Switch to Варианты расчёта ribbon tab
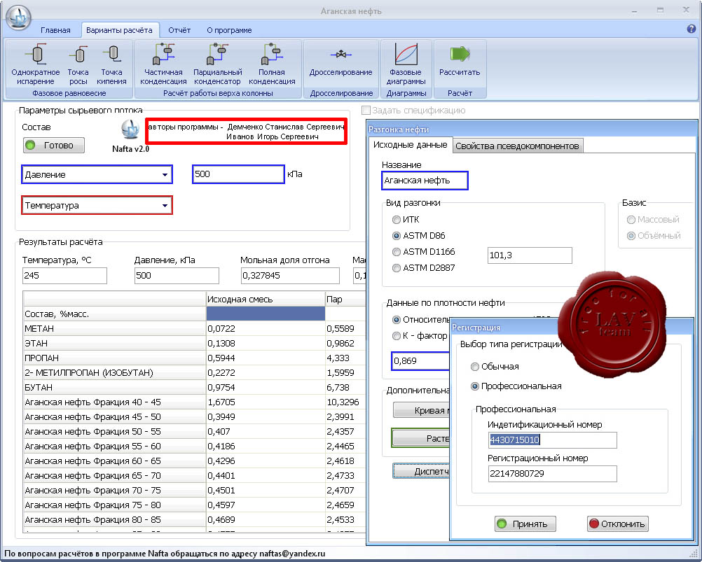This screenshot has width=702, height=562. (119, 30)
